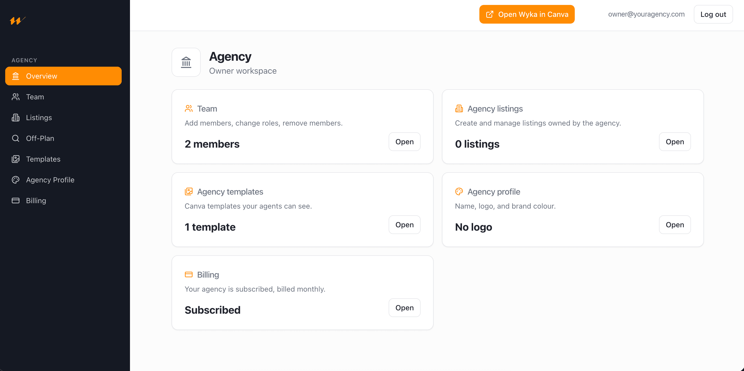This screenshot has height=371, width=744.
Task: Go to Overview in the sidebar
Action: pyautogui.click(x=63, y=76)
